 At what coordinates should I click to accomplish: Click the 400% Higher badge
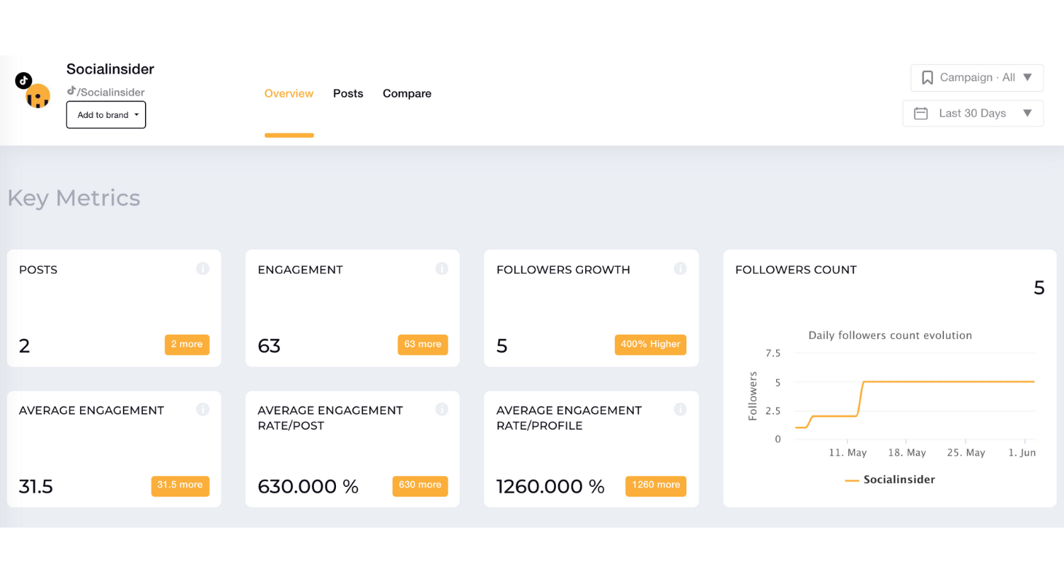pos(650,344)
